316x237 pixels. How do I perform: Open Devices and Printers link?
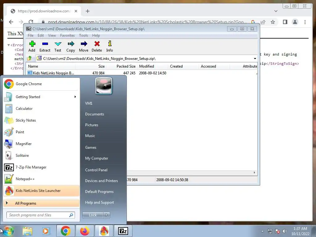click(x=101, y=181)
